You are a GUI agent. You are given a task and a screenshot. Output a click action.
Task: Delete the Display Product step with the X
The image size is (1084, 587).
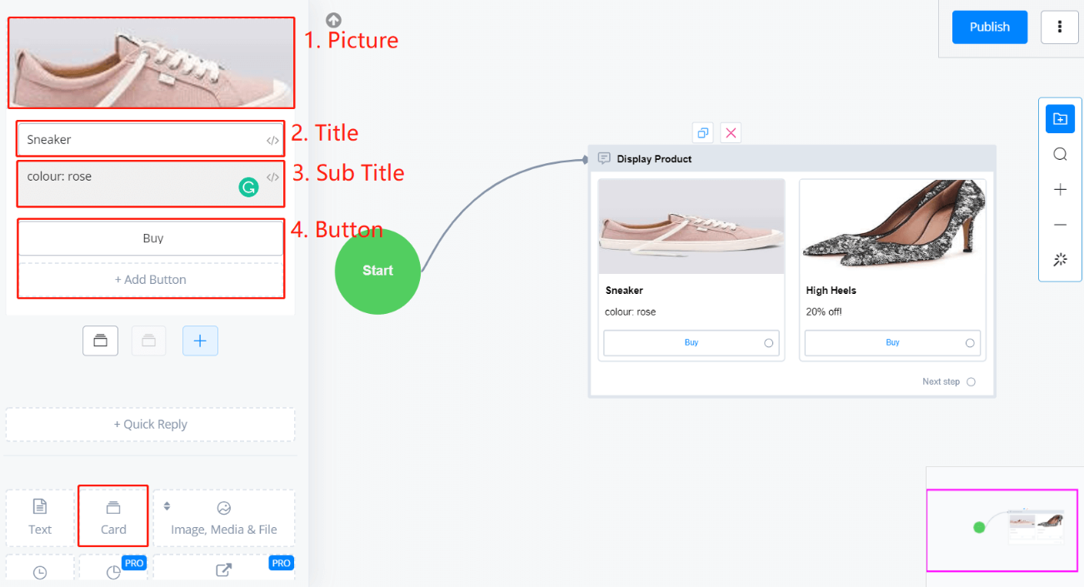pyautogui.click(x=731, y=133)
